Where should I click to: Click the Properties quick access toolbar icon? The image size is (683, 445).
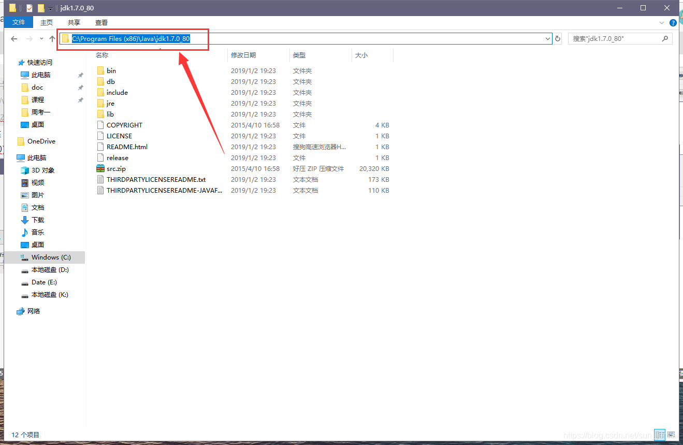pos(30,8)
